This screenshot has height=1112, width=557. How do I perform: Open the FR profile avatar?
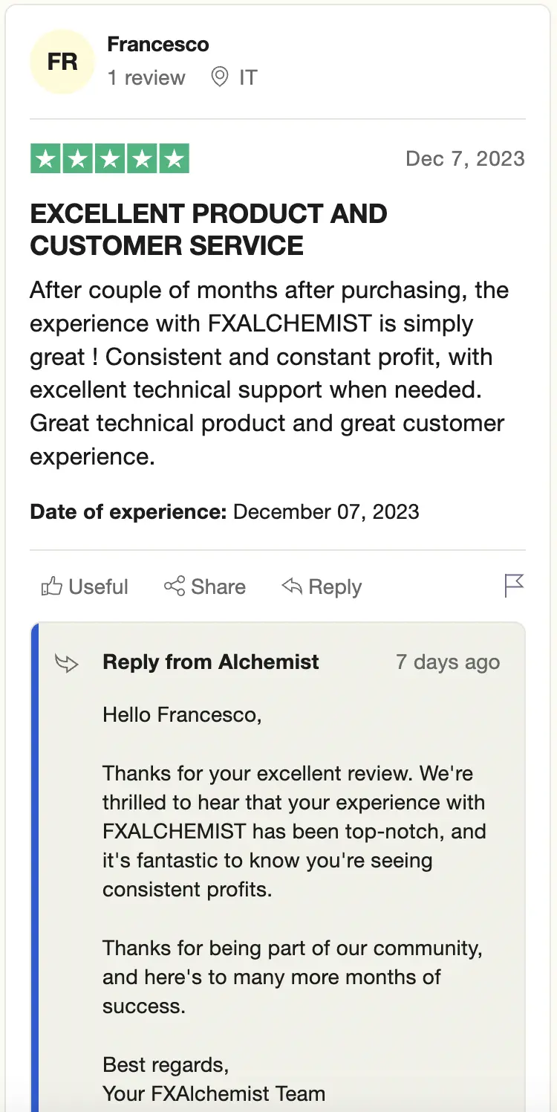[62, 62]
